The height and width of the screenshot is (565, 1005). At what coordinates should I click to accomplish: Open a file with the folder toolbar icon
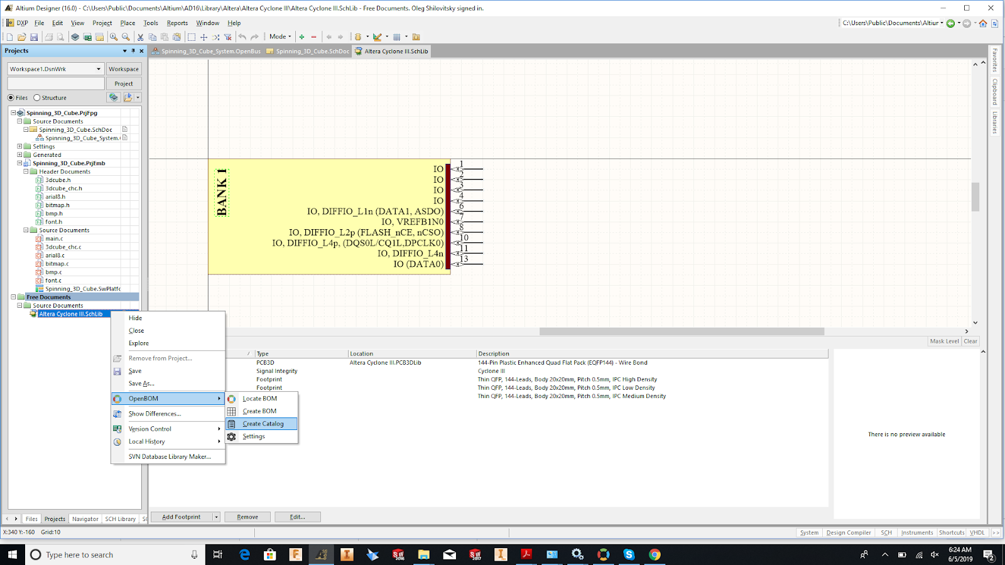coord(22,37)
